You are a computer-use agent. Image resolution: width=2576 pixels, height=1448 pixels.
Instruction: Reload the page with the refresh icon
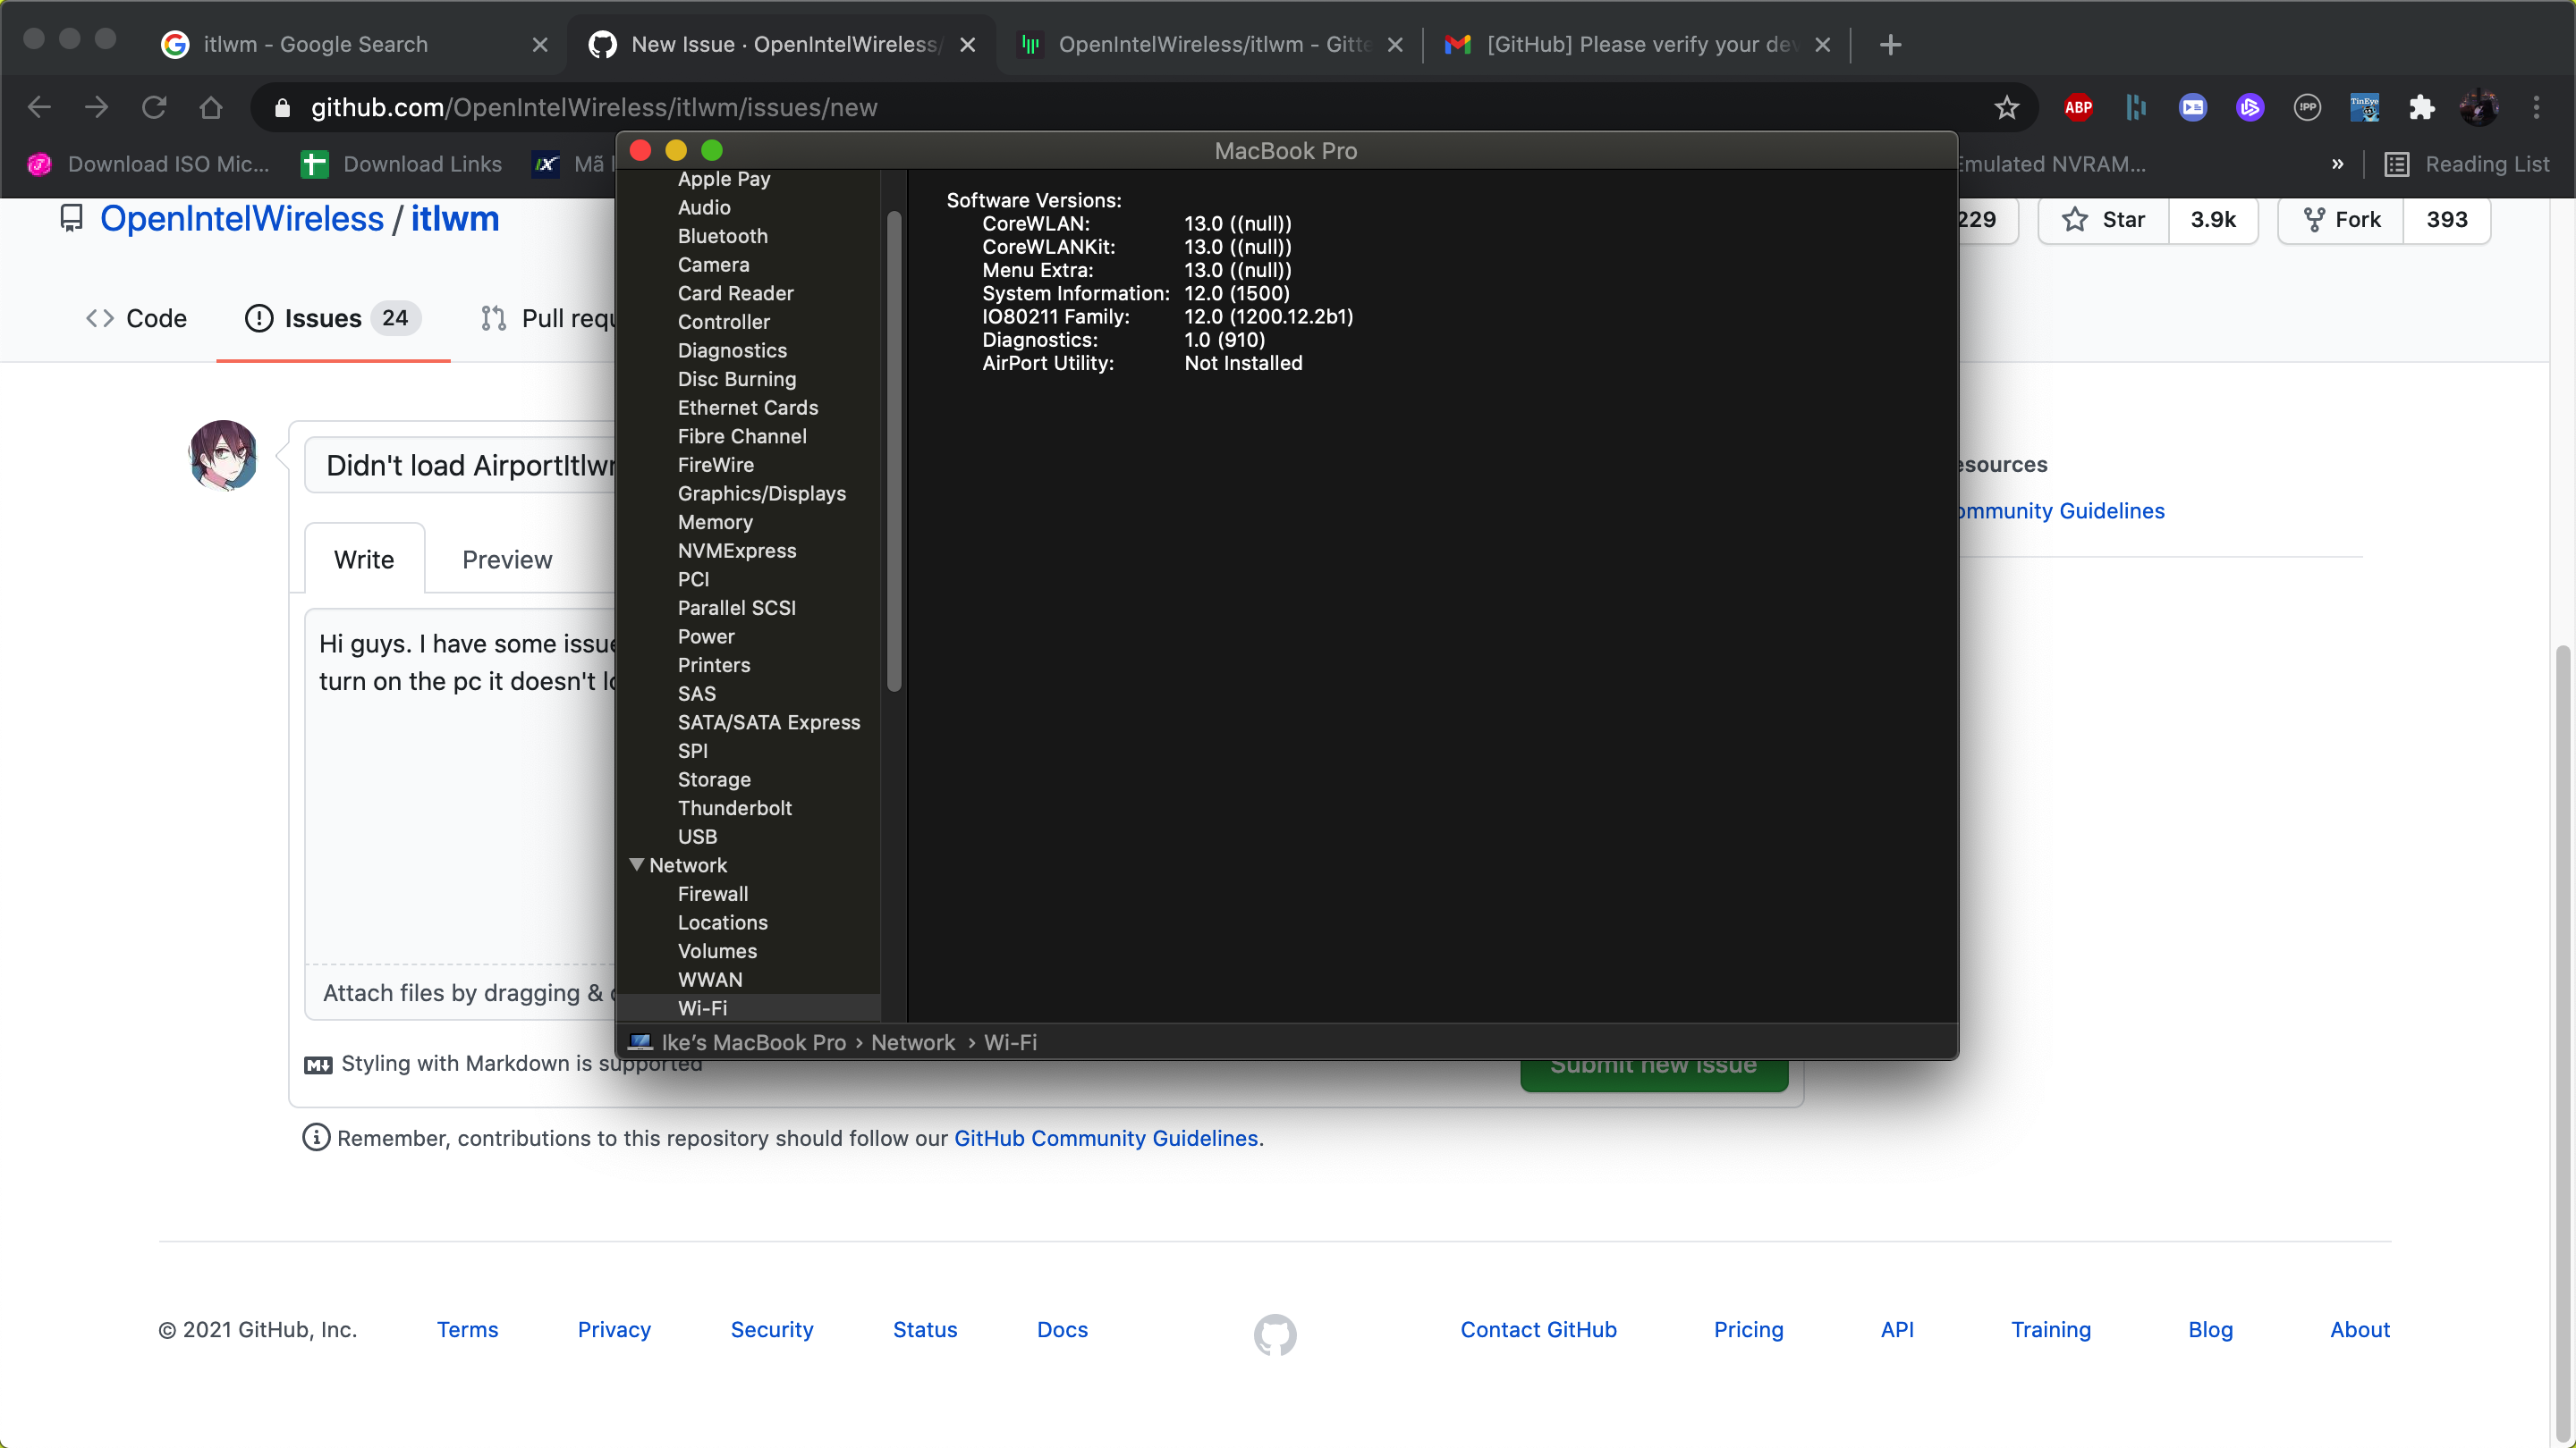pyautogui.click(x=155, y=107)
